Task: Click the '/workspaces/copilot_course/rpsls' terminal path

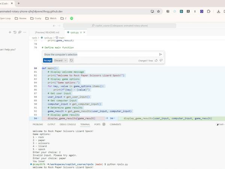Action: point(72,164)
